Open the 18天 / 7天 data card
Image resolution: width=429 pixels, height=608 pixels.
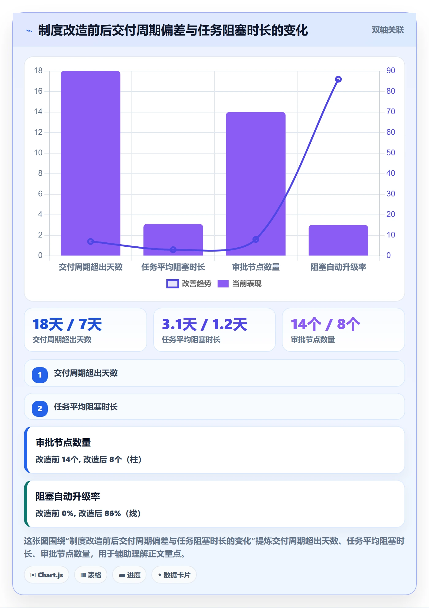click(x=85, y=330)
